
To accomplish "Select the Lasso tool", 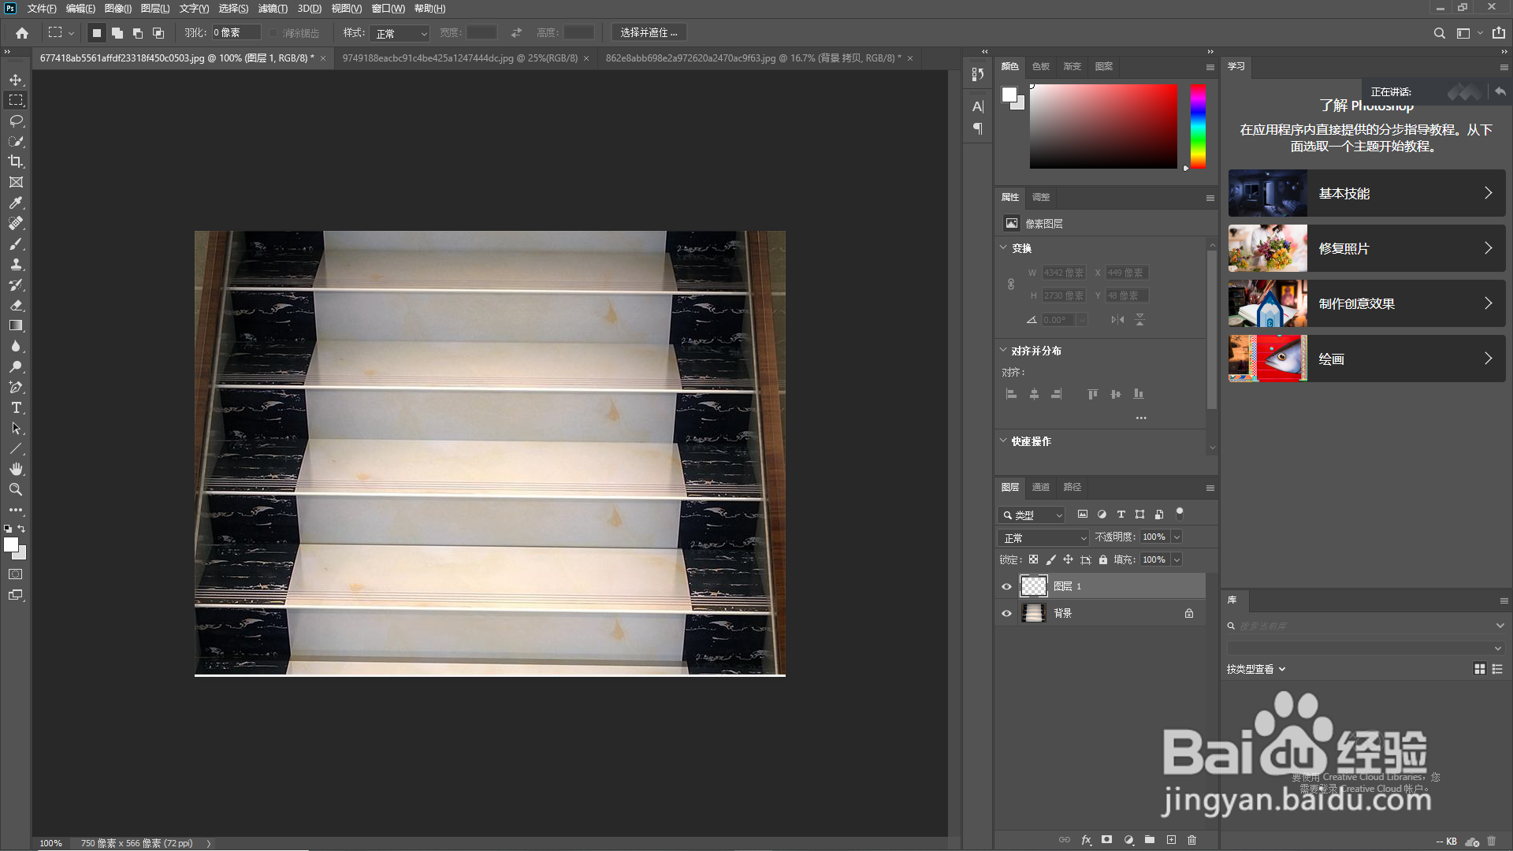I will 16,121.
